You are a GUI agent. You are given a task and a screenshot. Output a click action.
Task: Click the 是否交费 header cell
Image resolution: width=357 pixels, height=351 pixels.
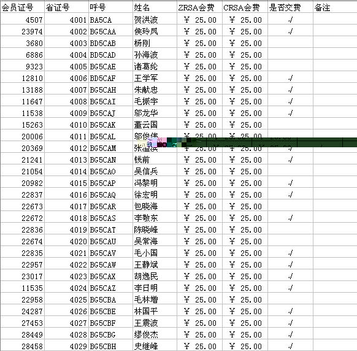[291, 7]
